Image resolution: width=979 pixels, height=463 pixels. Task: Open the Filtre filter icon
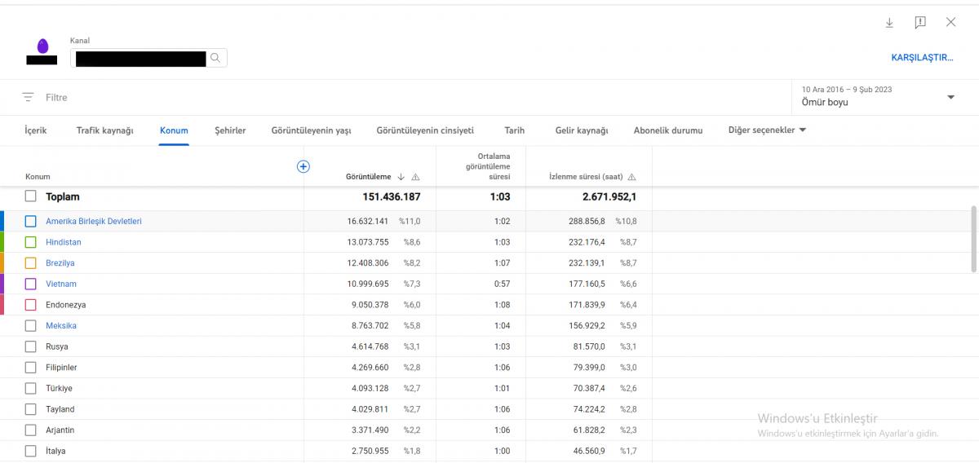point(29,97)
